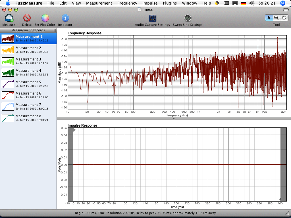
Task: Click the splitter handle between plots
Action: [x=174, y=119]
